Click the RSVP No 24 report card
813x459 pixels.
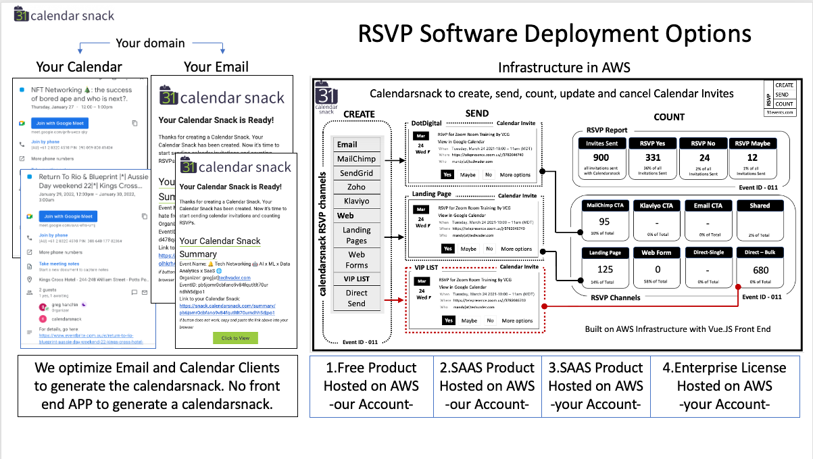coord(704,158)
